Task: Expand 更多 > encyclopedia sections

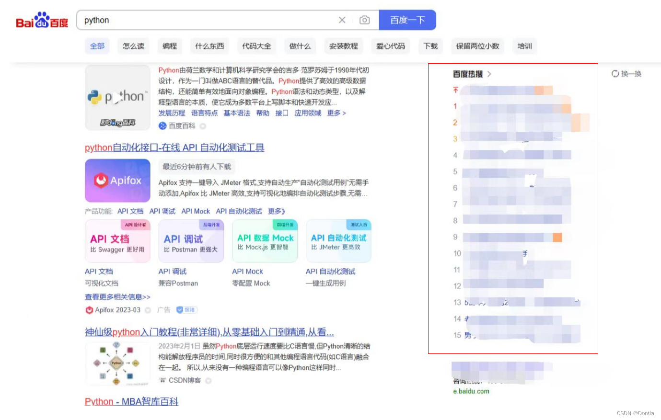Action: 336,113
